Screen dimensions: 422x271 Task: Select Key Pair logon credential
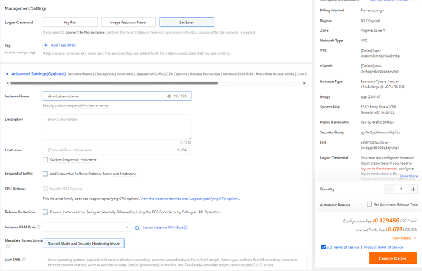[70, 22]
